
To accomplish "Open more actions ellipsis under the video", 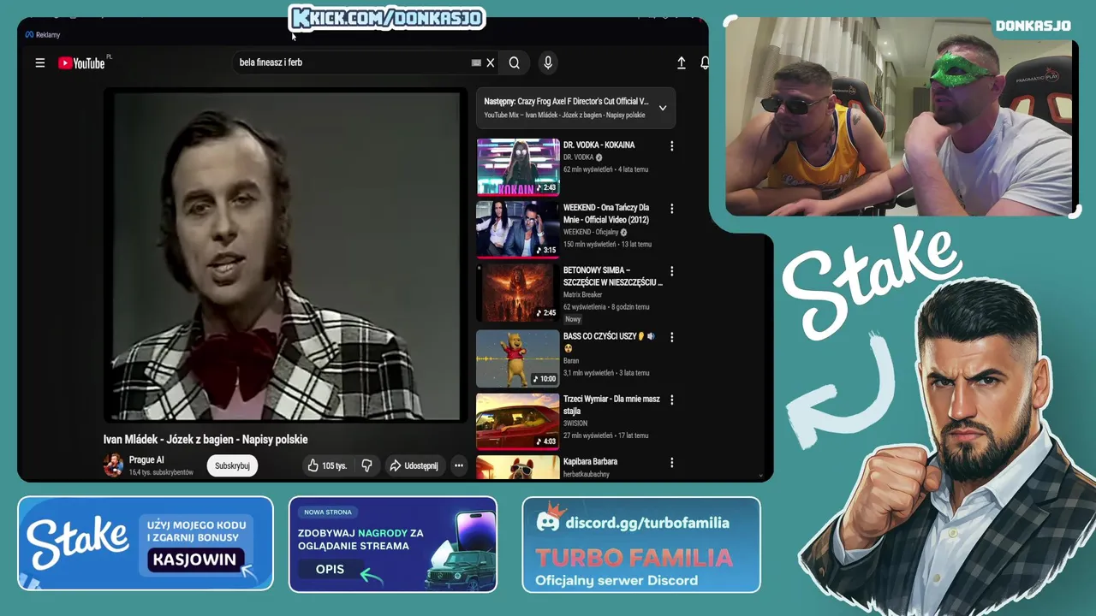I will coord(459,465).
